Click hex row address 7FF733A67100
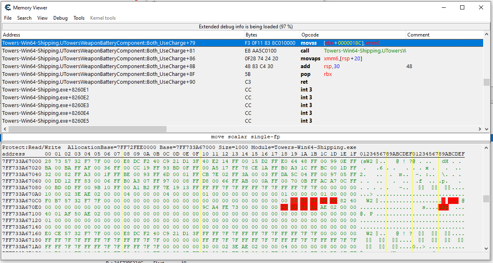 click(x=22, y=214)
